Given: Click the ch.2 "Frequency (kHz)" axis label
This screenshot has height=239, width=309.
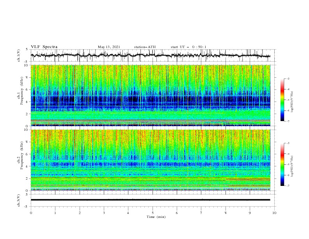Looking at the screenshot, I should pyautogui.click(x=21, y=155).
